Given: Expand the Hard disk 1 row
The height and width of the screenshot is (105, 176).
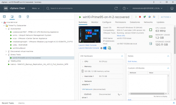Looking at the screenshot, I should pos(83,76).
